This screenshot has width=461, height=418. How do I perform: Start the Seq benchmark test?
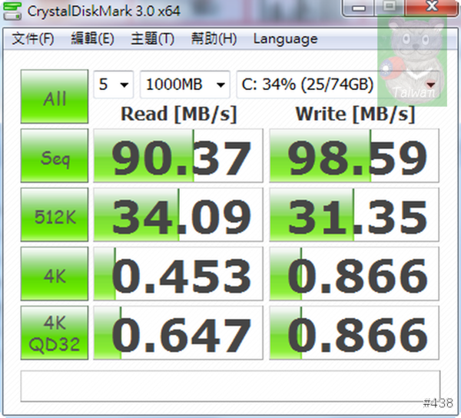(x=55, y=155)
